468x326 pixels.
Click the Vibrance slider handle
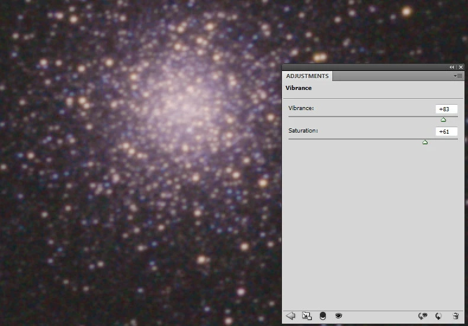pos(443,120)
